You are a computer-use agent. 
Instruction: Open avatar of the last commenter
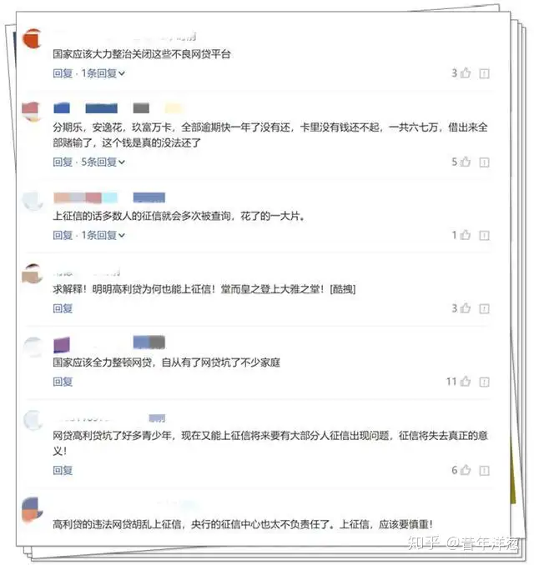point(32,509)
